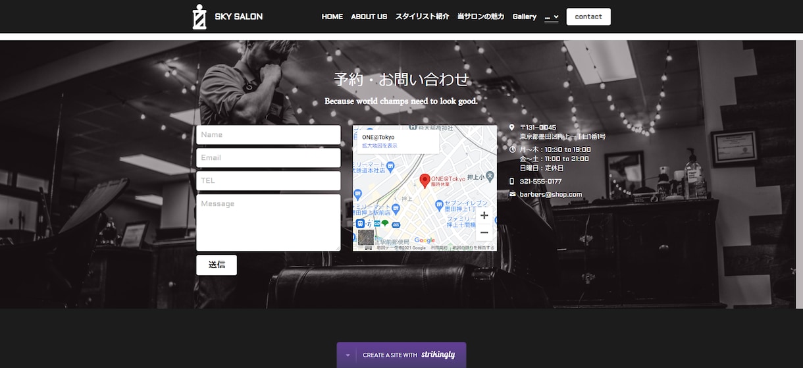Open 当サロンの魅力 nav item
This screenshot has width=803, height=368.
point(480,16)
